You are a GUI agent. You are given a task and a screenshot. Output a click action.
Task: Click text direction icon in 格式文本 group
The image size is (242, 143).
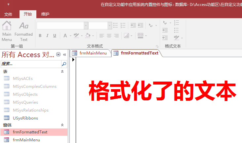coord(165,23)
